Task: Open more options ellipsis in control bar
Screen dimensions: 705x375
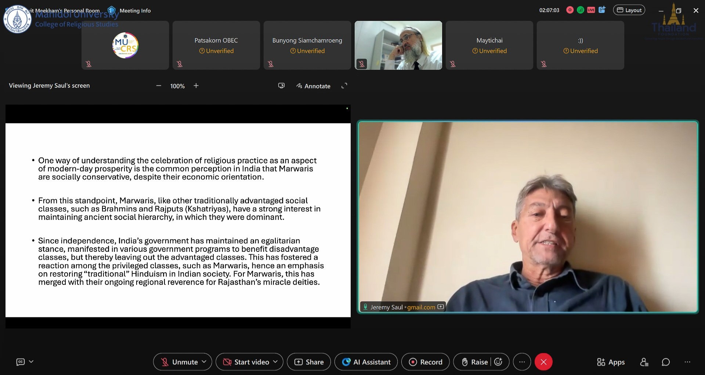Action: coord(522,362)
